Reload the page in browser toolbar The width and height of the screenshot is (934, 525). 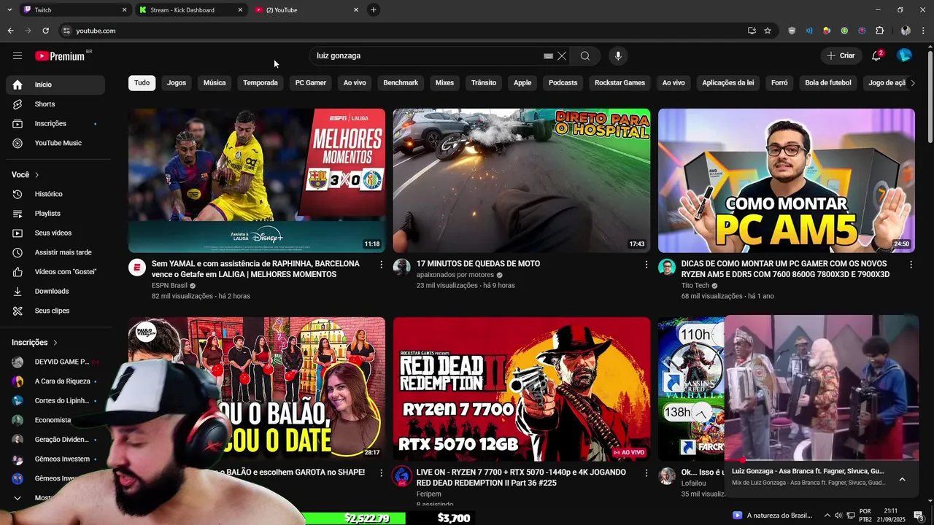pos(45,31)
